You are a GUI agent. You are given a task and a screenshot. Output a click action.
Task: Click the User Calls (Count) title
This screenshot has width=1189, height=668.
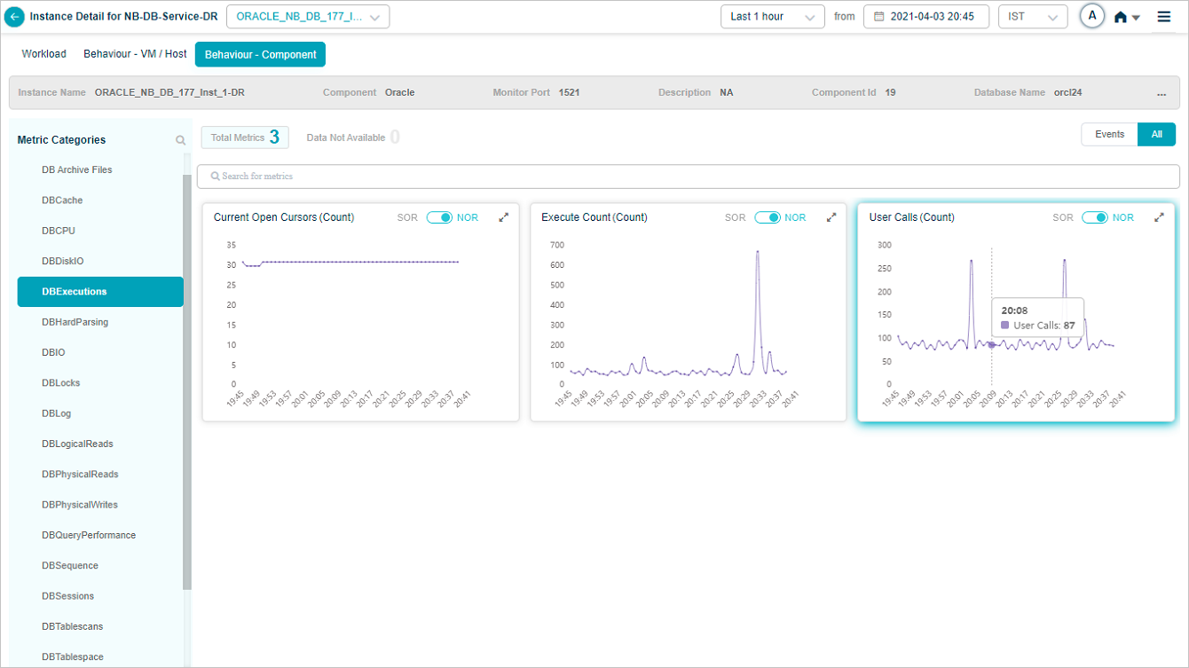(x=912, y=217)
